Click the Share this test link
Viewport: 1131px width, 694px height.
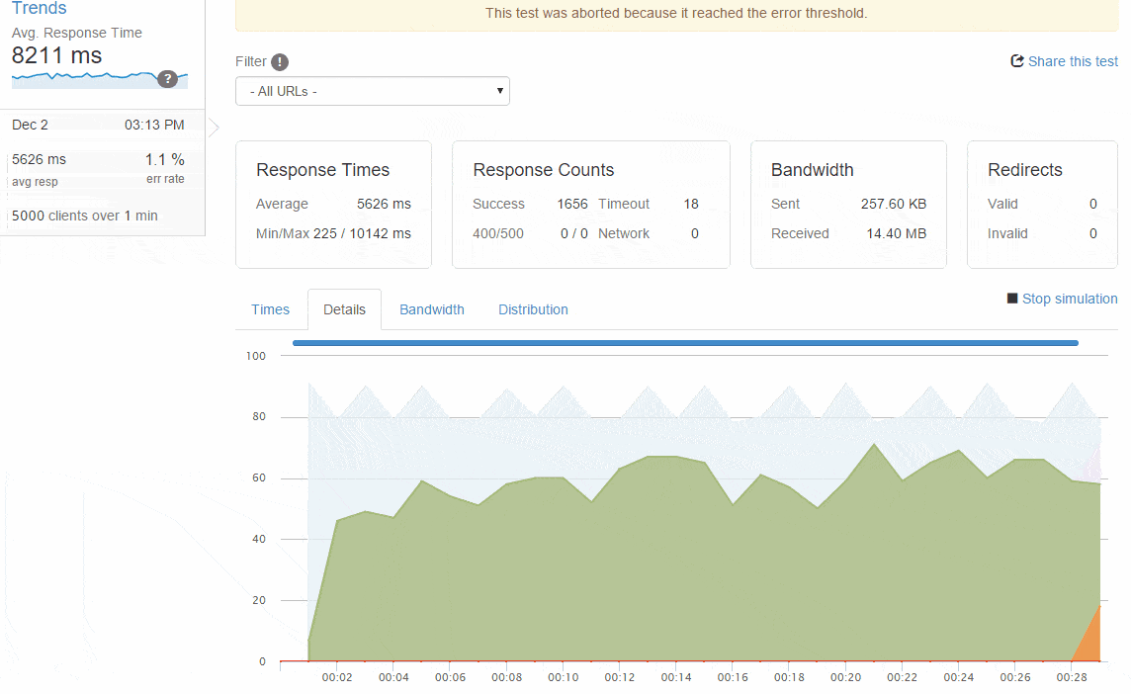click(1073, 61)
